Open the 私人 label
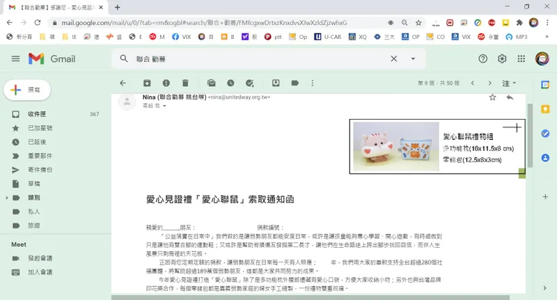This screenshot has height=300, width=557. click(x=55, y=211)
